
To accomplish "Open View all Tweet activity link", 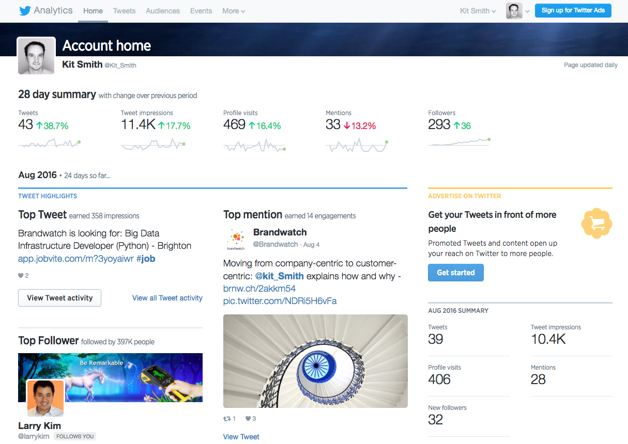I will [x=167, y=298].
